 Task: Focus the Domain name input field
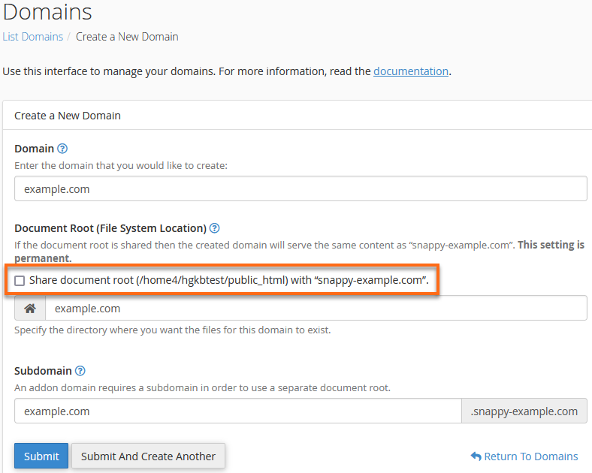[301, 189]
